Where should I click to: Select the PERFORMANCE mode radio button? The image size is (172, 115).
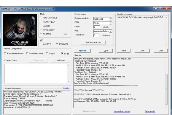click(41, 18)
